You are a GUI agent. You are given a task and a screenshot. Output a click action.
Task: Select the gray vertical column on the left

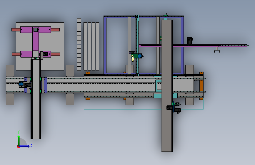click(36, 99)
